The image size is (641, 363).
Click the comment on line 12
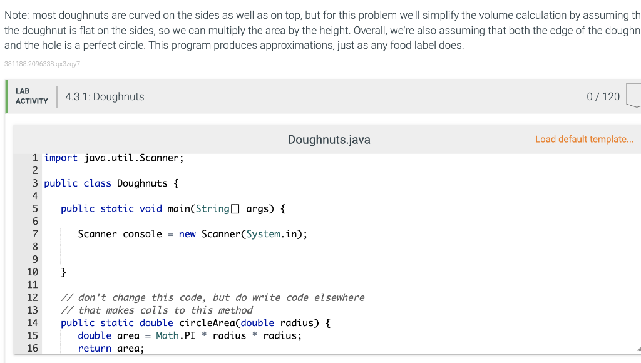(213, 297)
